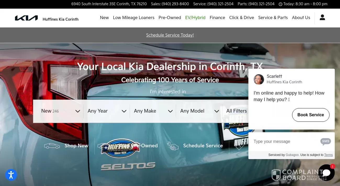340x186 pixels.
Task: Click the Shop New link
Action: coord(76,146)
